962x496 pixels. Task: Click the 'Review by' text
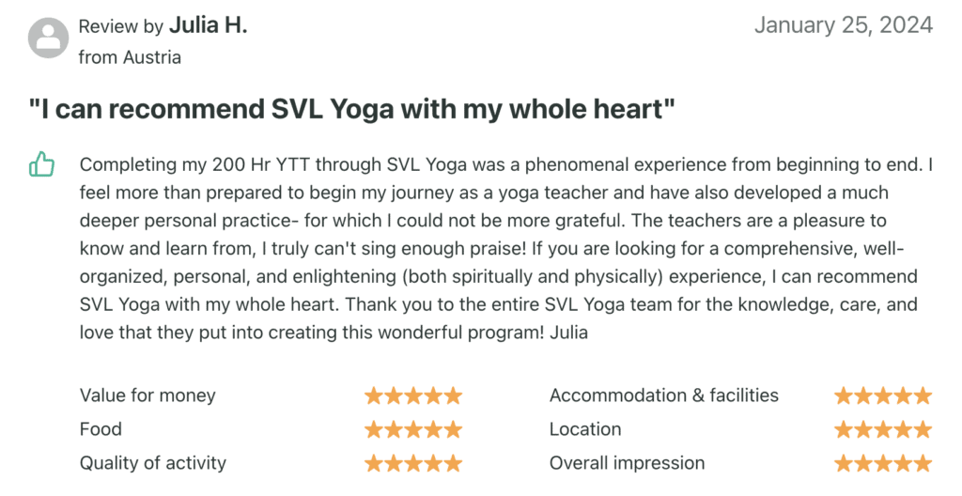pyautogui.click(x=121, y=26)
